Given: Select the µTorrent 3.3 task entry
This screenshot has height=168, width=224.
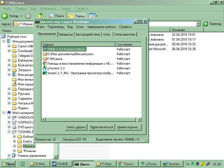Looking at the screenshot, I should pyautogui.click(x=56, y=68).
